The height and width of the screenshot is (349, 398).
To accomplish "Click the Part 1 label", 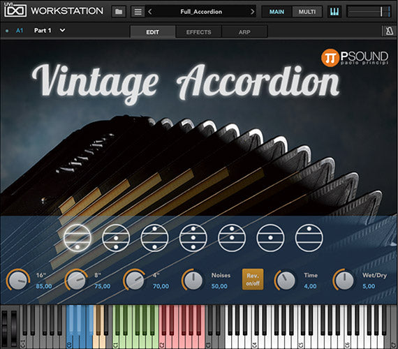I will pyautogui.click(x=43, y=31).
